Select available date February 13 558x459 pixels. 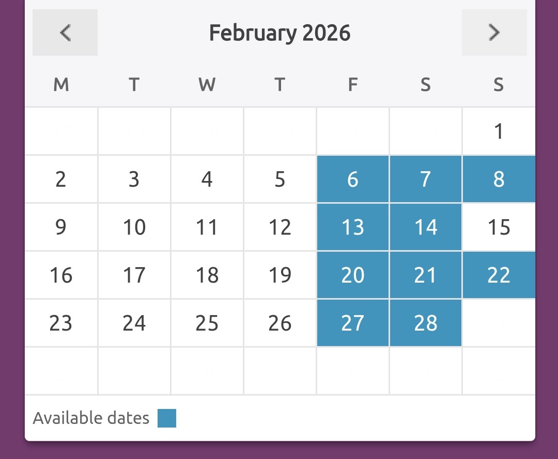tap(353, 227)
